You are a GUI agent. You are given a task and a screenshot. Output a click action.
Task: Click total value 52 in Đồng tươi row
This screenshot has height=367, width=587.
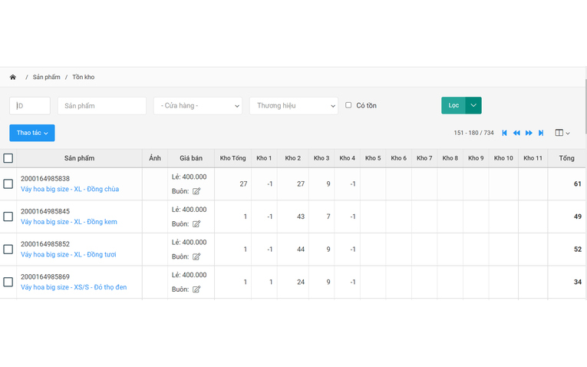[x=578, y=249]
